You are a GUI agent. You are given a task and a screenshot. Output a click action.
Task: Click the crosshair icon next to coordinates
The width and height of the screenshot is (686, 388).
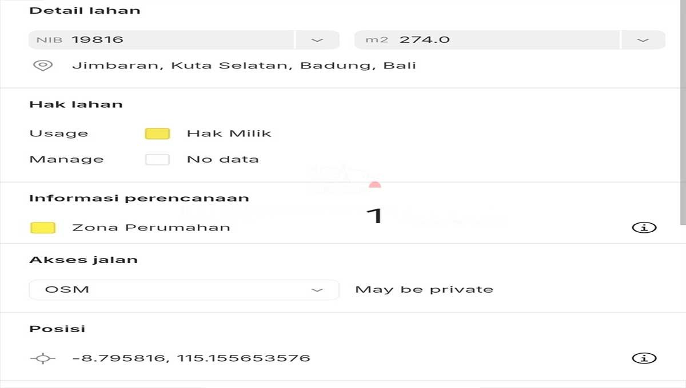43,358
